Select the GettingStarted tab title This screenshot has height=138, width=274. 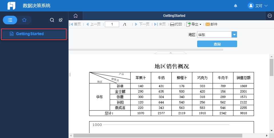click(x=174, y=16)
